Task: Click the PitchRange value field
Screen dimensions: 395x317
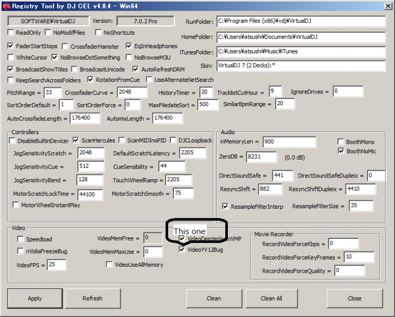Action: pos(53,92)
